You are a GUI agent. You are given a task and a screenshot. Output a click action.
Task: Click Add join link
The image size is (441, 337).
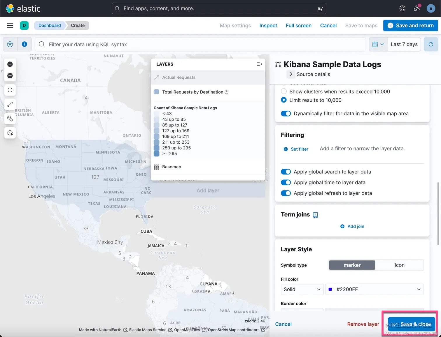352,226
